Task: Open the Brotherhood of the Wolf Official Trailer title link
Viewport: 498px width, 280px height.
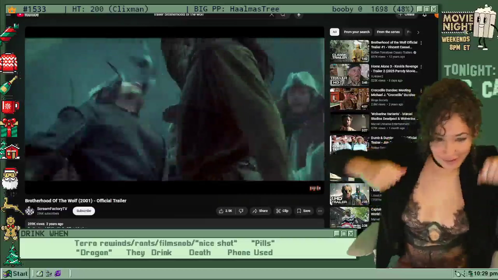Action: [394, 45]
